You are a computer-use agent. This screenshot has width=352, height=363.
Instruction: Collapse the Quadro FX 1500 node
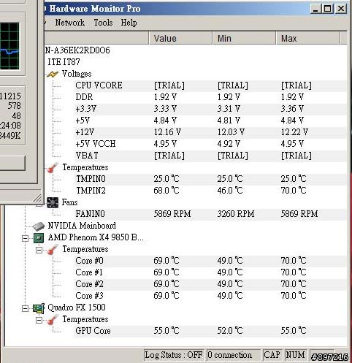[25, 308]
